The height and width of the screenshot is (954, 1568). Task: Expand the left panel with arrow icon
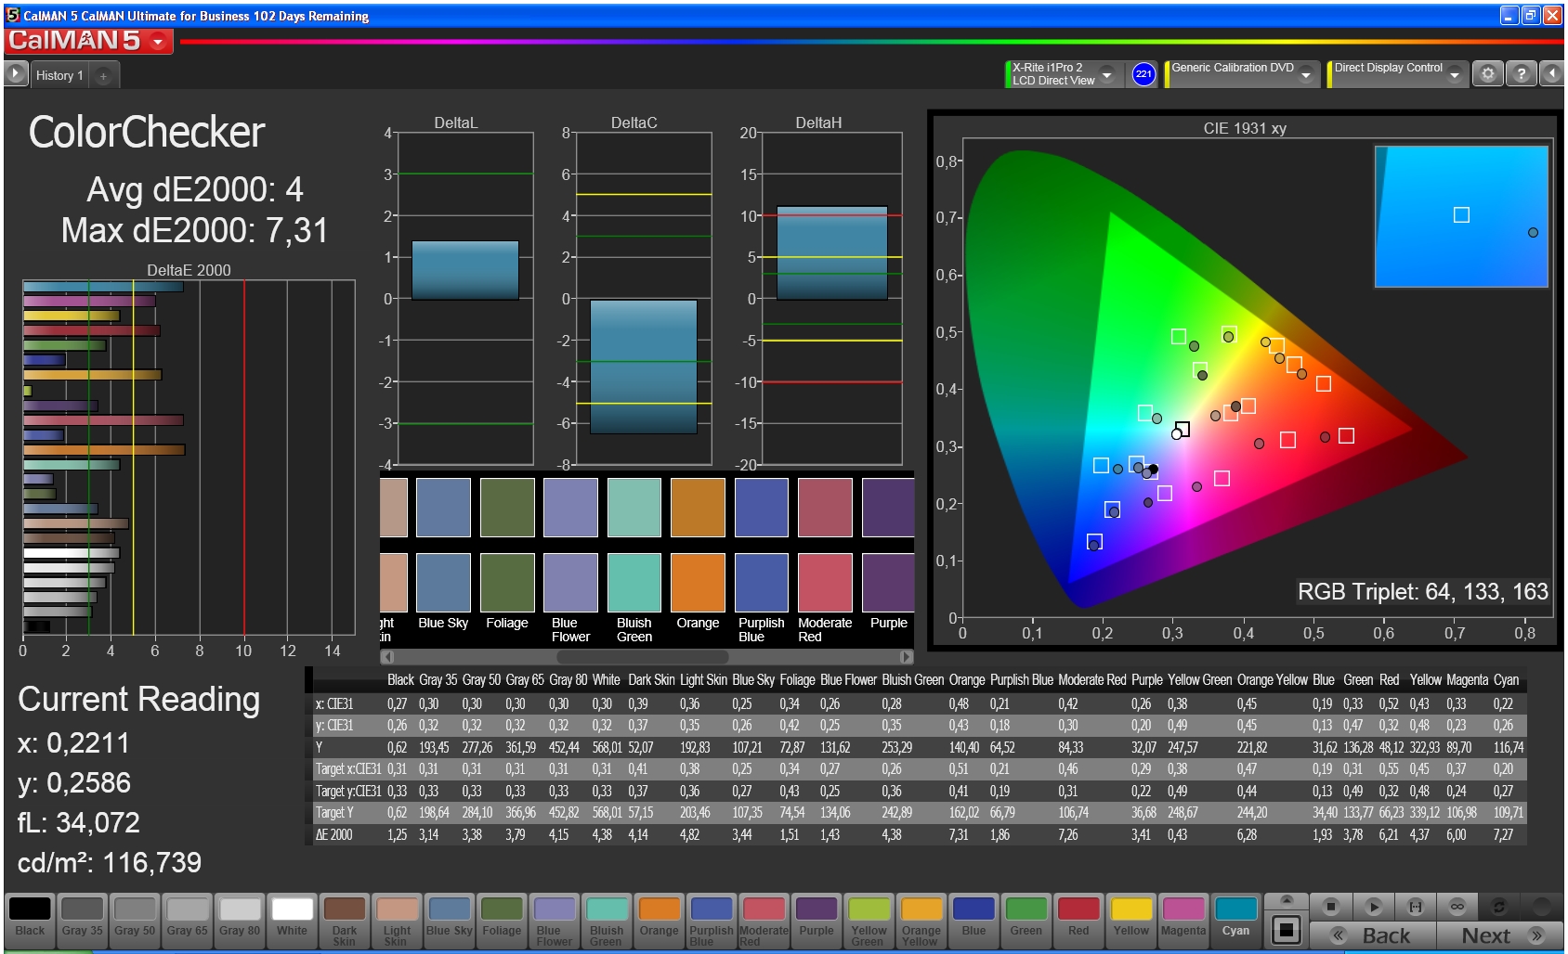pyautogui.click(x=16, y=74)
